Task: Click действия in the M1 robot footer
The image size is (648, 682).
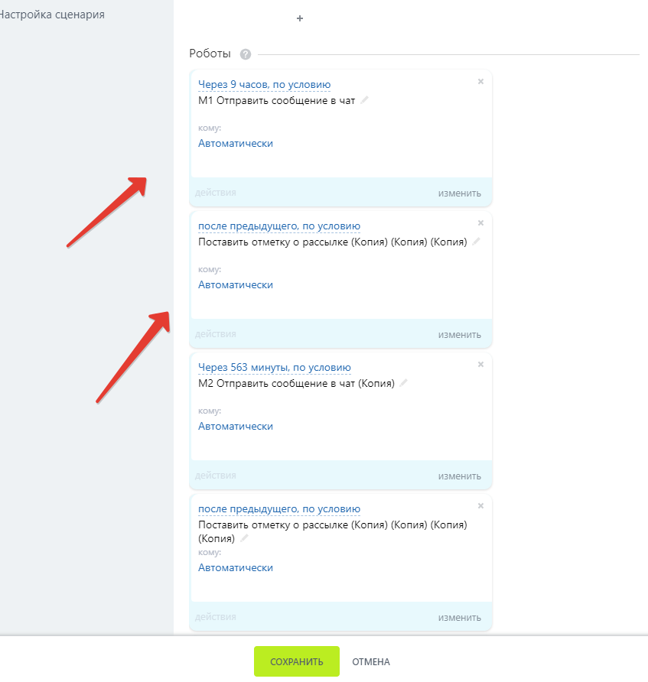Action: 215,193
